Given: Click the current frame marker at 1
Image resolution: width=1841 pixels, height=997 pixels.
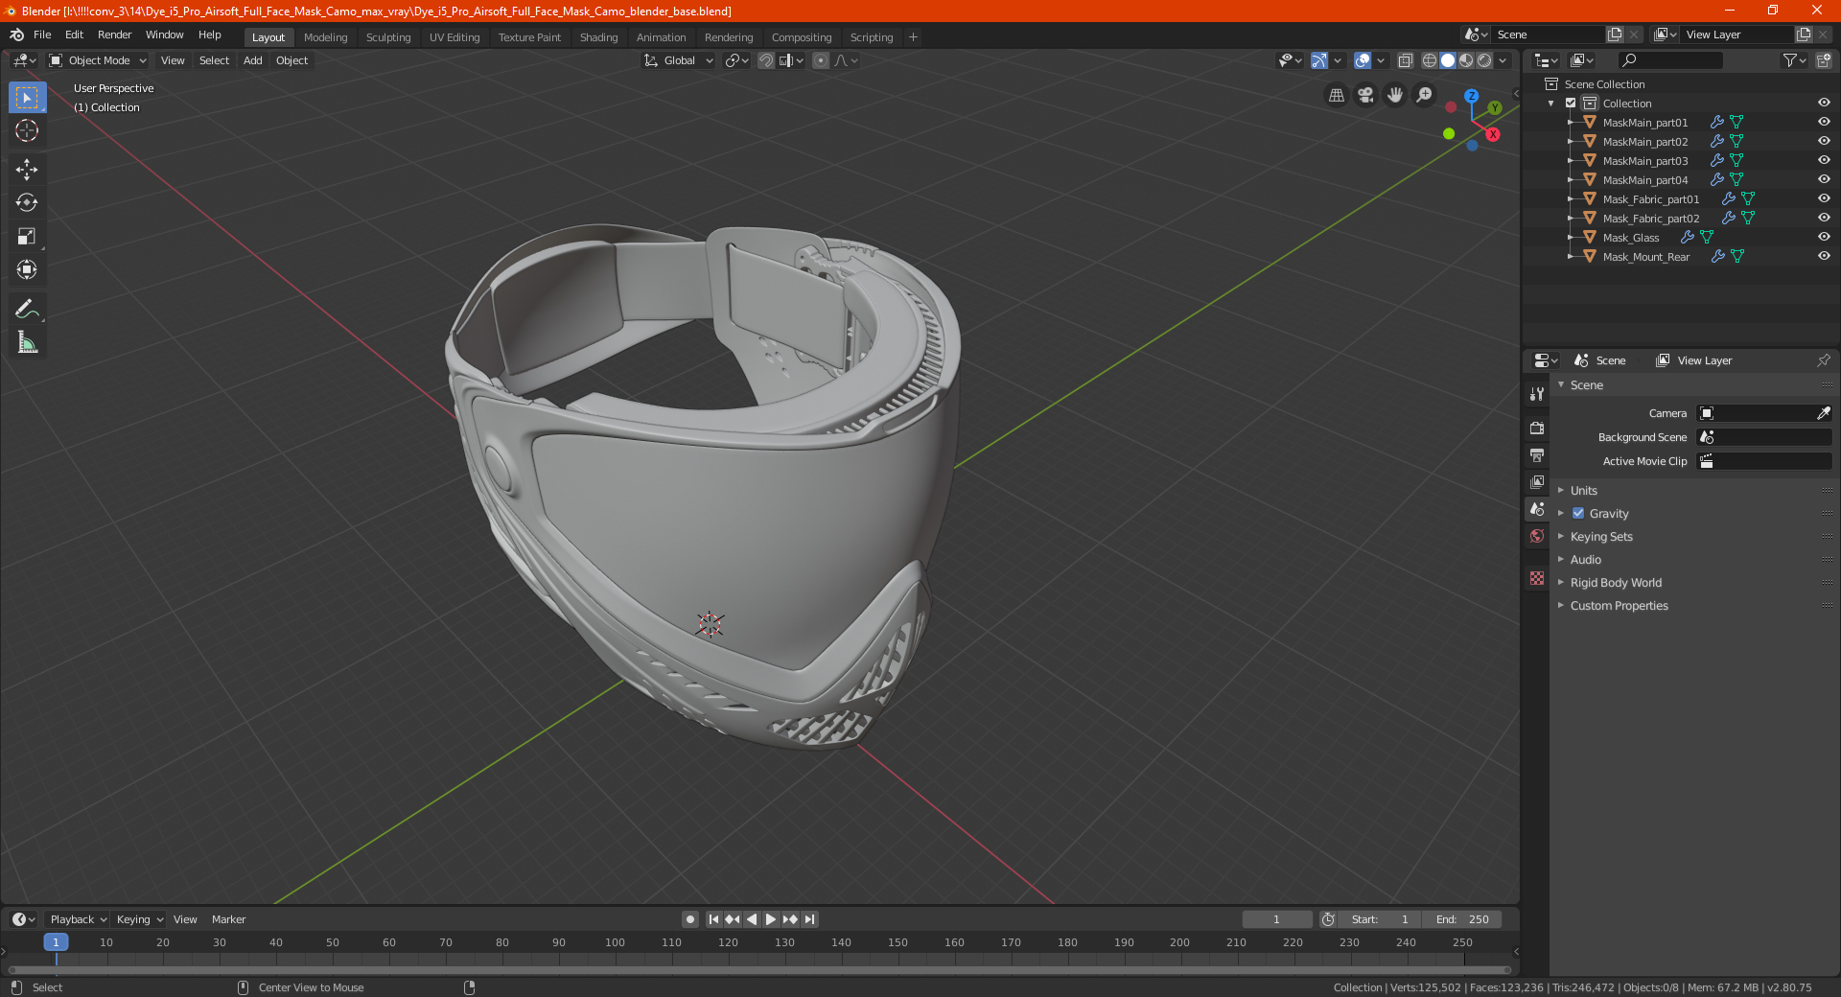Looking at the screenshot, I should pos(56,942).
